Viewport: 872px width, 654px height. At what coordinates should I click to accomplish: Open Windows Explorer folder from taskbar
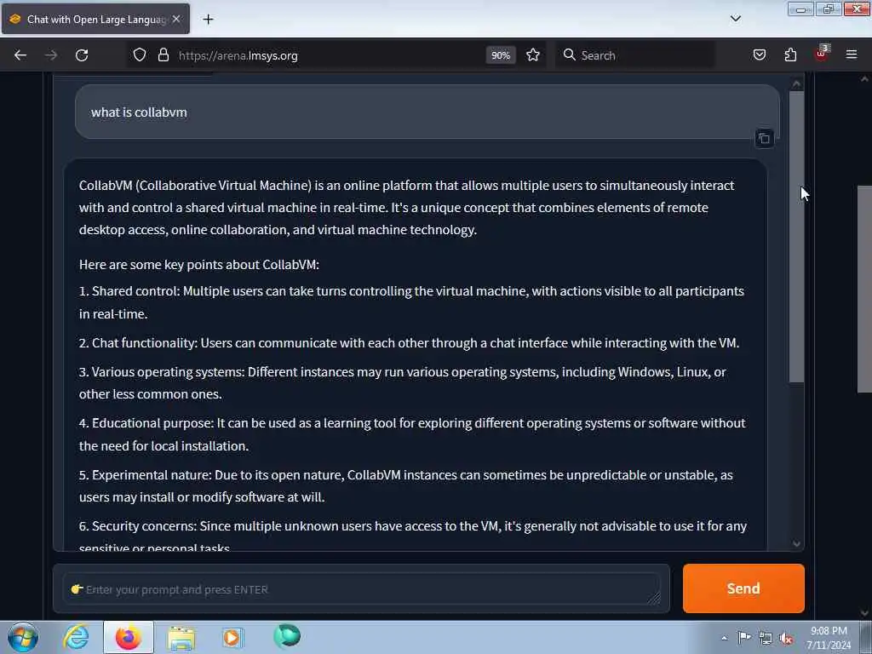pos(181,637)
